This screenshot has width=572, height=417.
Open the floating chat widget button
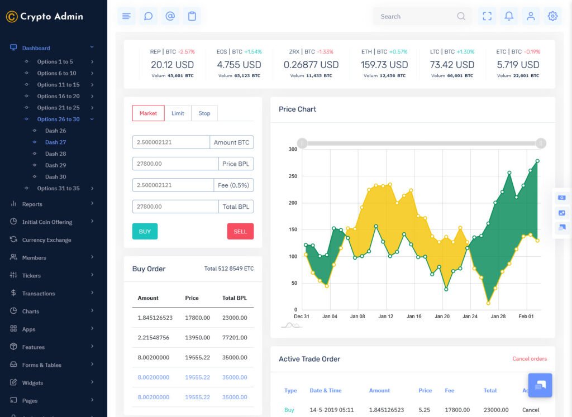coord(540,385)
